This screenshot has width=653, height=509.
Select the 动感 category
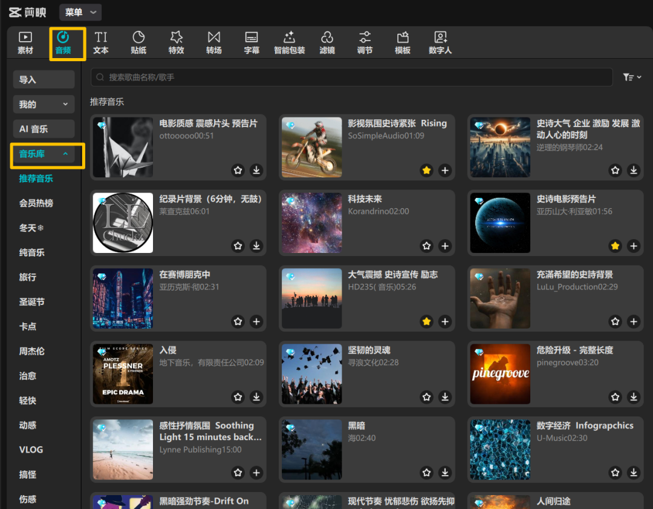[x=27, y=425]
